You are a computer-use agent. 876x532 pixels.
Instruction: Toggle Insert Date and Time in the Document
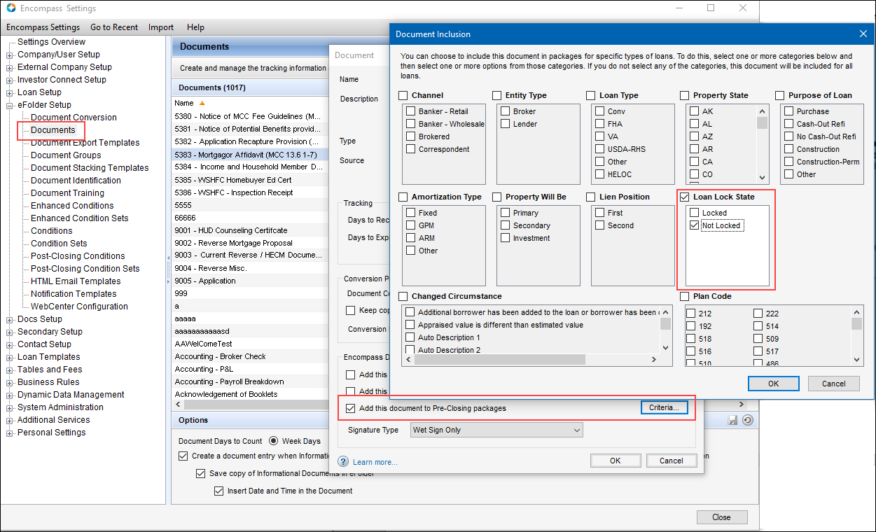pyautogui.click(x=218, y=491)
